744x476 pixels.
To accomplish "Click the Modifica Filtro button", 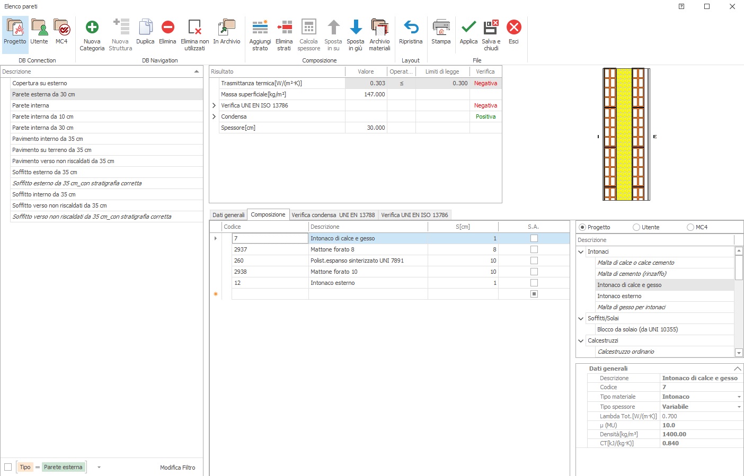I will point(178,468).
